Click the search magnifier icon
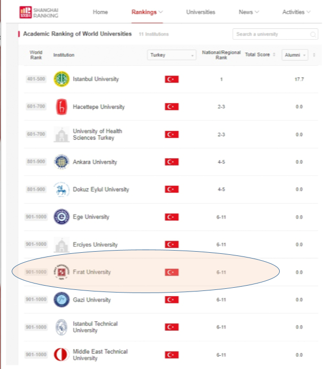The height and width of the screenshot is (369, 326). (313, 35)
